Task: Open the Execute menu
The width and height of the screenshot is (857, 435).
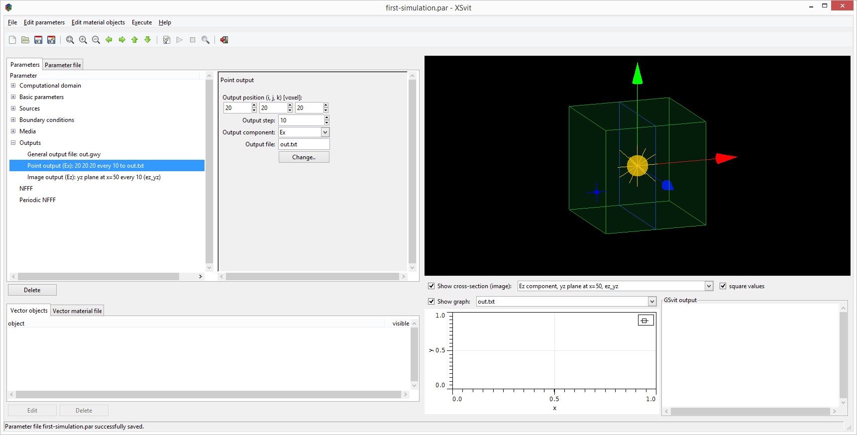Action: pos(142,22)
